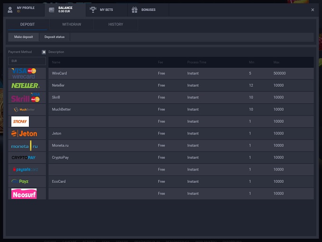Open the EUR currency dropdown
The image size is (322, 242).
[27, 61]
